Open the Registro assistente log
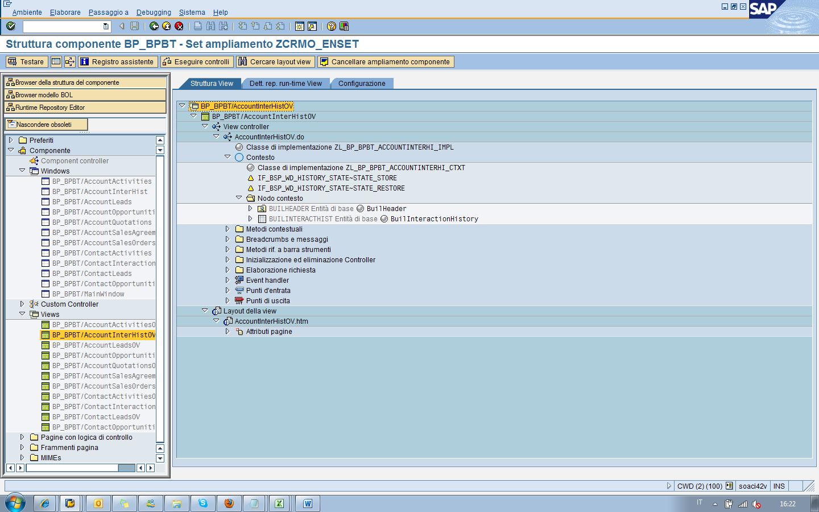Image resolution: width=819 pixels, height=512 pixels. 117,61
